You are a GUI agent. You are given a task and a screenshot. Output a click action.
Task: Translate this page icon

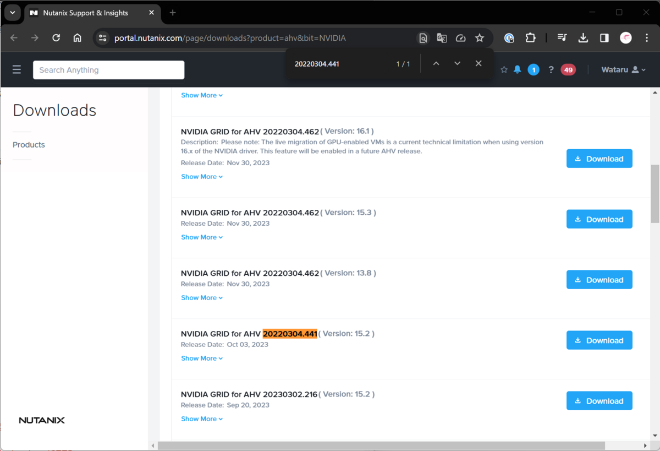point(442,38)
